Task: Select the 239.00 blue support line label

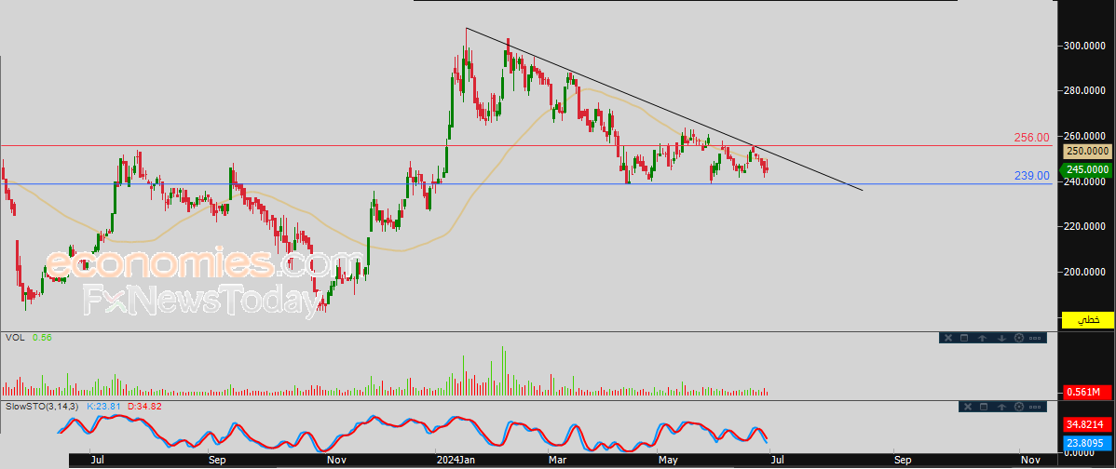Action: point(1032,176)
